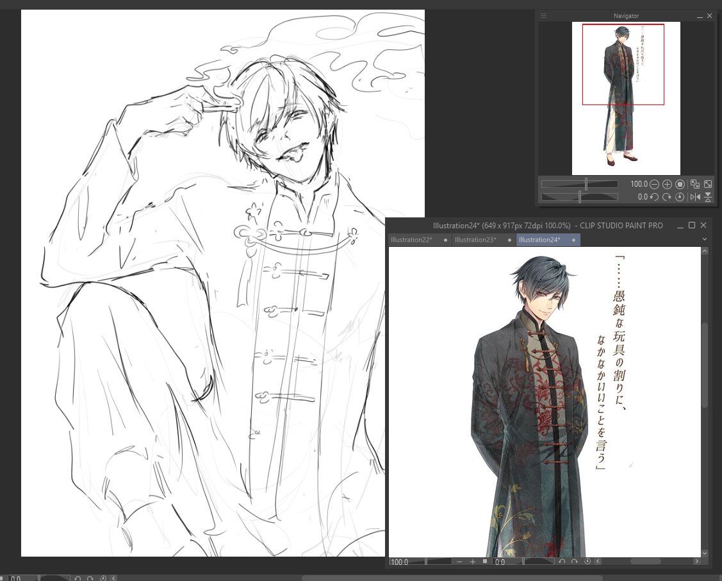Viewport: 722px width, 581px height.
Task: Zoom in using the Navigator plus icon
Action: (667, 184)
